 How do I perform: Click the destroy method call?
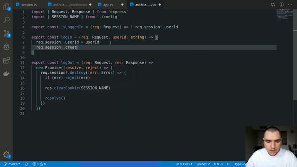(77, 73)
